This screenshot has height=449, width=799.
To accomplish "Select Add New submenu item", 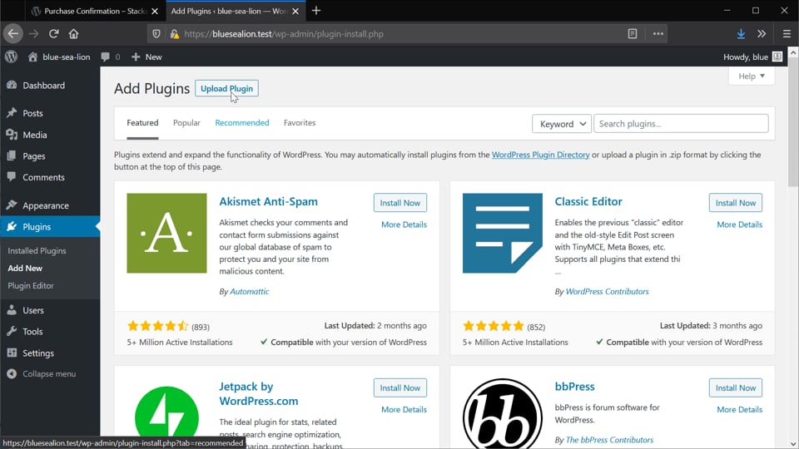I will [x=25, y=268].
